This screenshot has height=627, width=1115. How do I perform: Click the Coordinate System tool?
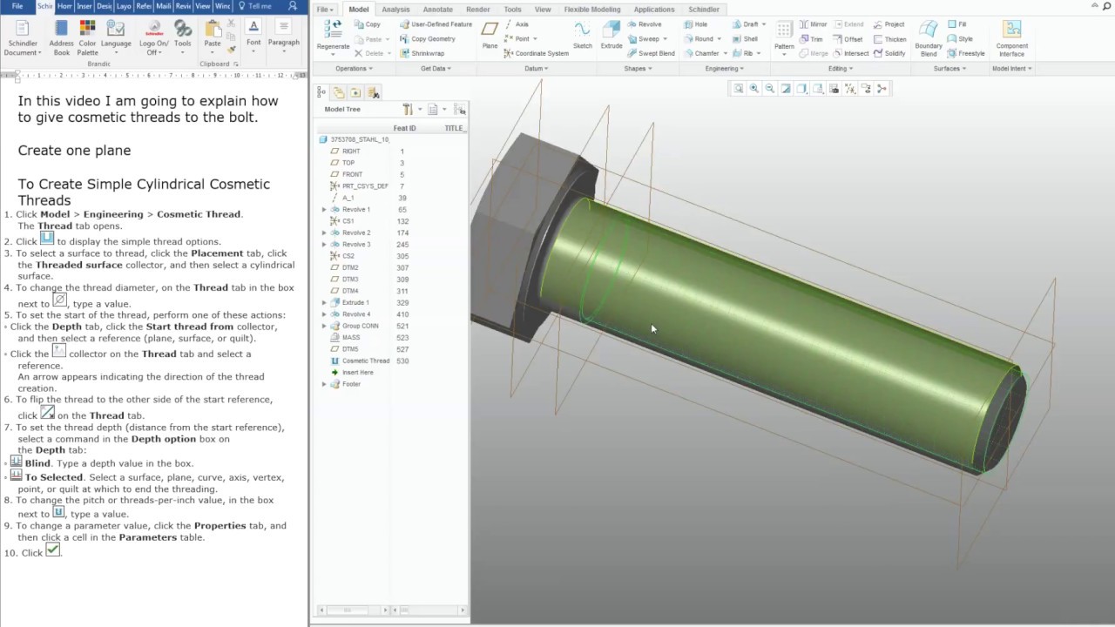point(537,53)
